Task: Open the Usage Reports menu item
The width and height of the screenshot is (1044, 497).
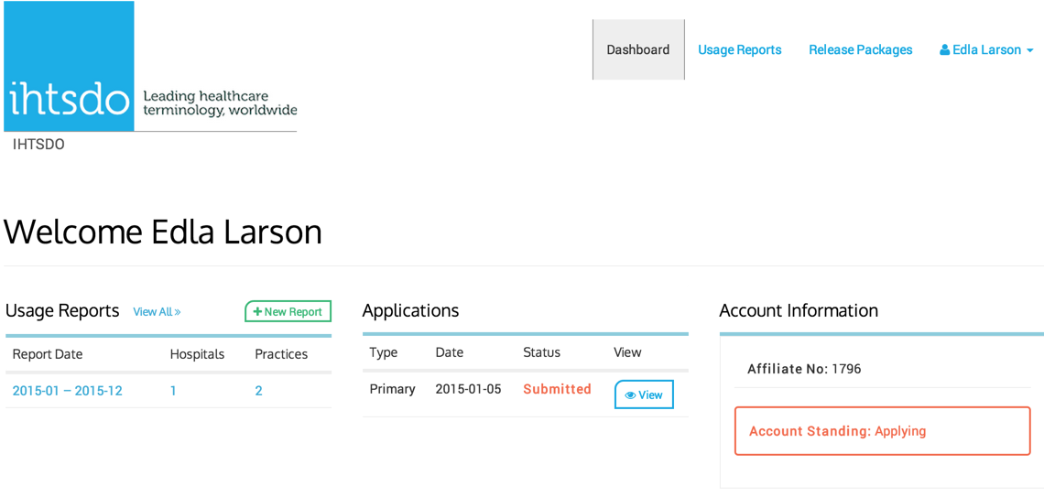Action: 739,50
